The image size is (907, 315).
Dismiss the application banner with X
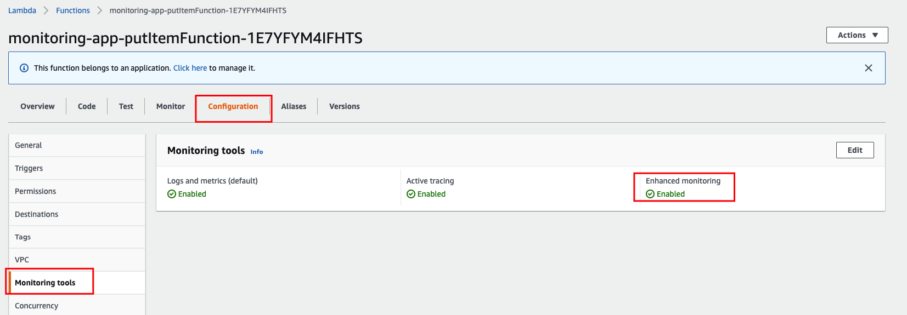click(869, 68)
